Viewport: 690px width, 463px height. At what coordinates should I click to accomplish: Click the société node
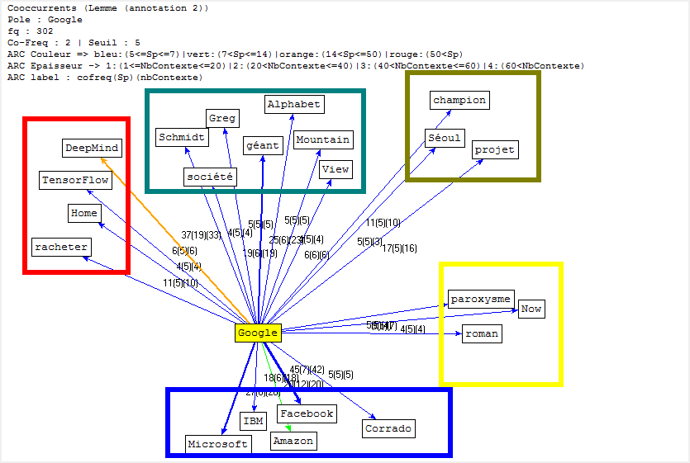coord(210,177)
